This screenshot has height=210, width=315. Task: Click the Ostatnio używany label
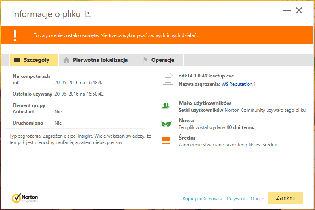32,94
